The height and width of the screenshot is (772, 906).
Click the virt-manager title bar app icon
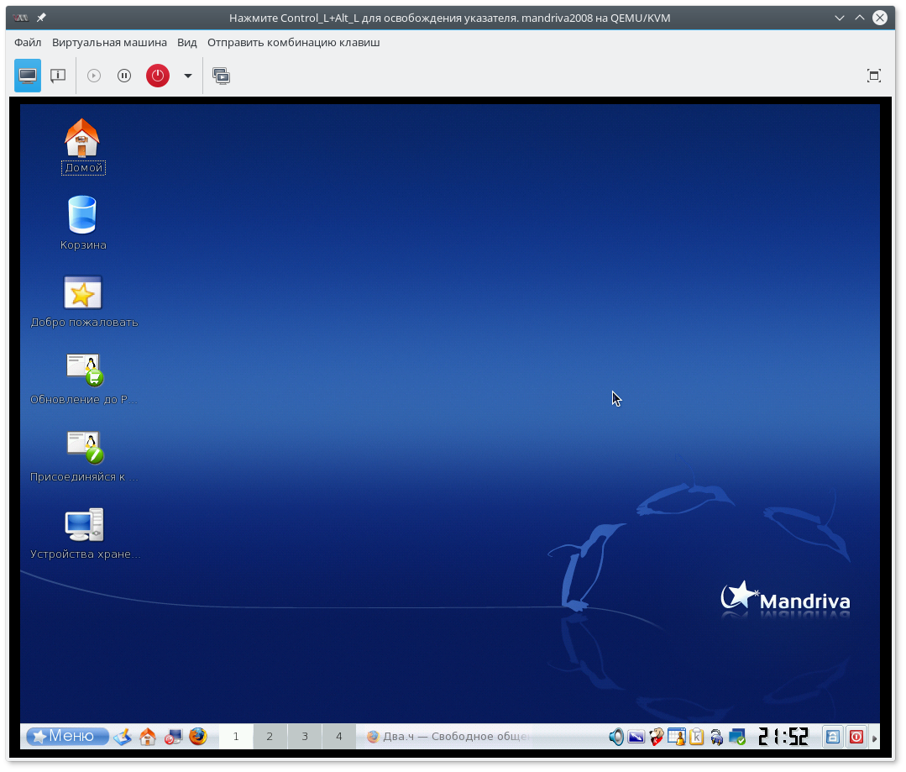point(21,18)
